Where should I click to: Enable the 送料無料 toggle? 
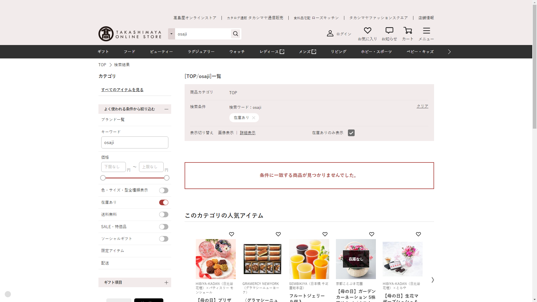click(x=164, y=214)
